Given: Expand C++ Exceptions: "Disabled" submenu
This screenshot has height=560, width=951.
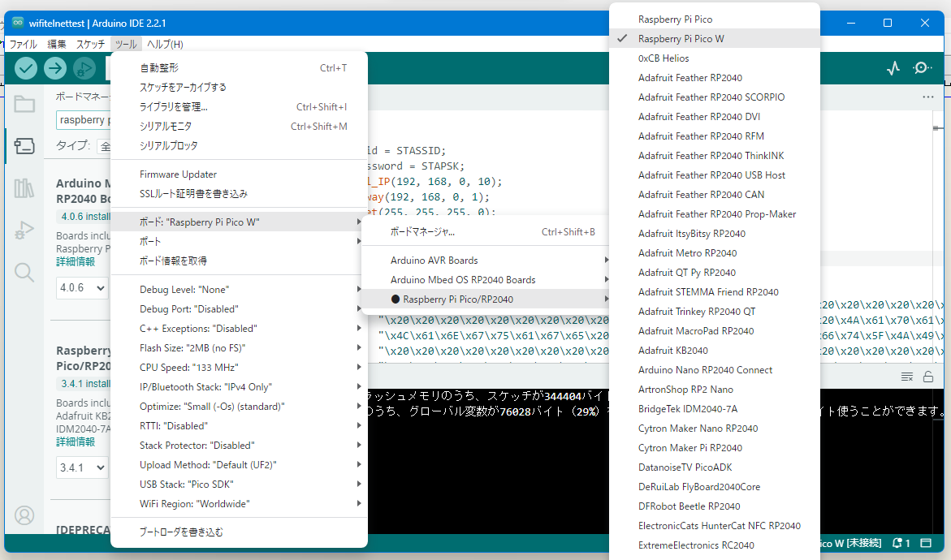Looking at the screenshot, I should tap(239, 329).
